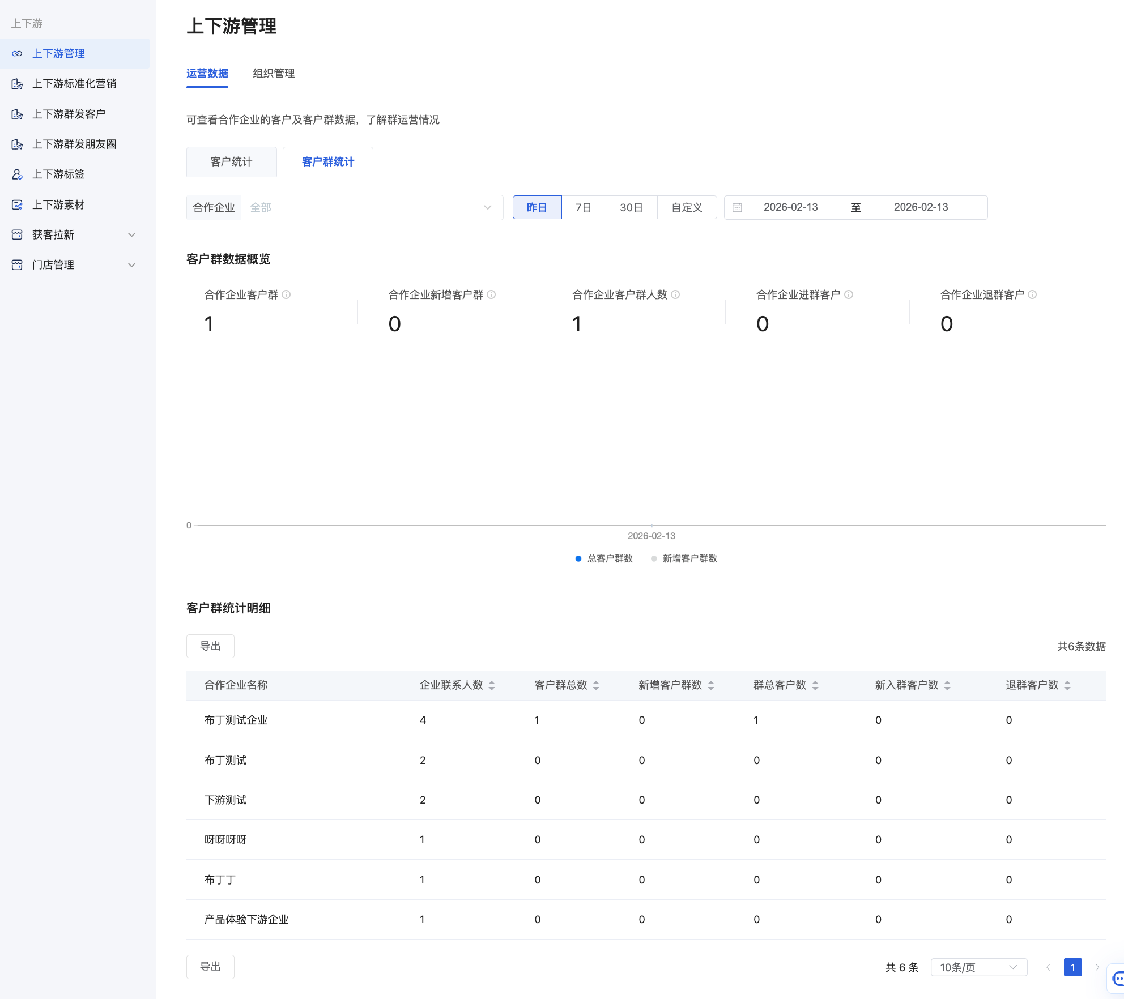This screenshot has width=1124, height=999.
Task: Click the 获客拉新 store icon
Action: 17,235
